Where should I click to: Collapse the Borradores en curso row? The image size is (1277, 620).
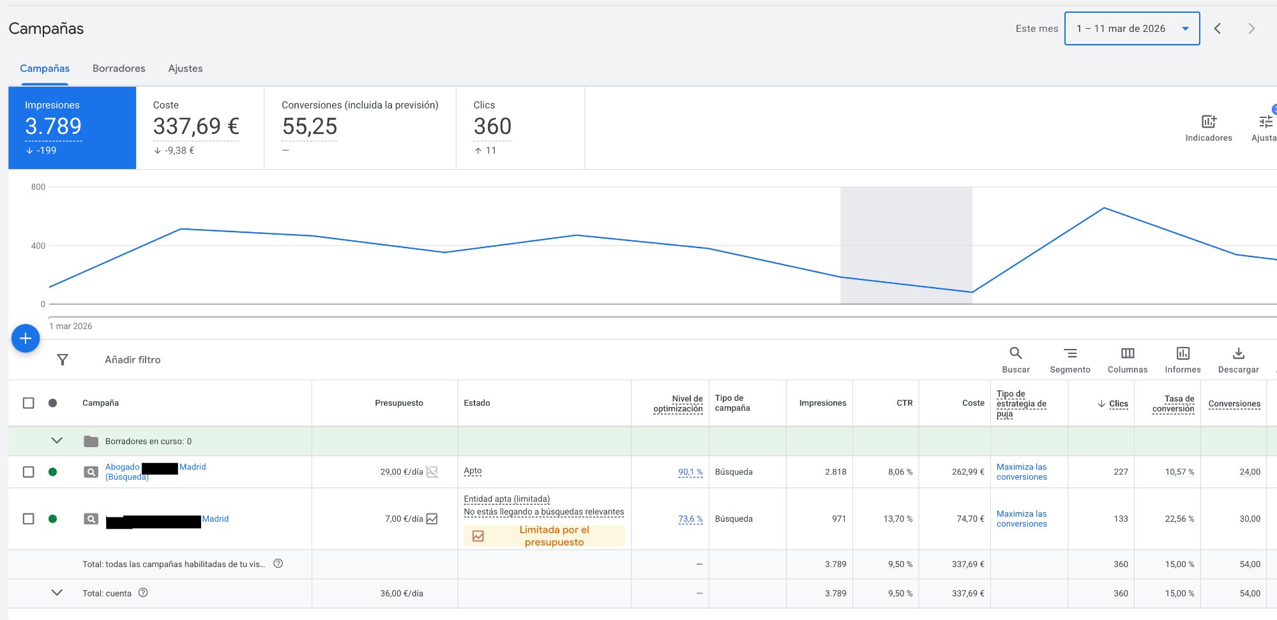[57, 441]
